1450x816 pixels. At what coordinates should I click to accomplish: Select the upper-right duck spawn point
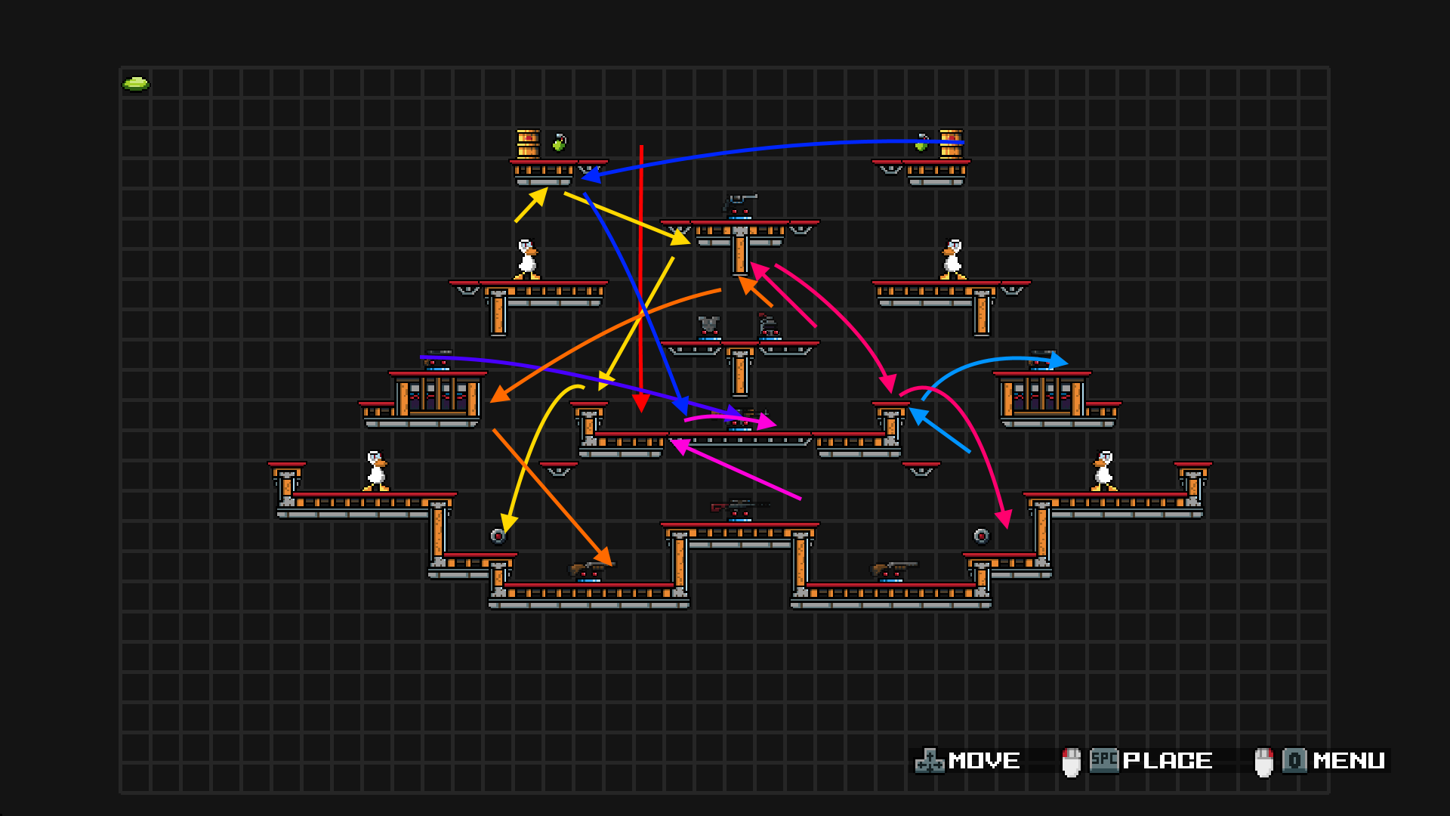point(952,260)
